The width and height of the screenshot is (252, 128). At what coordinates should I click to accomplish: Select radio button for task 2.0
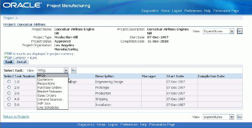9,87
